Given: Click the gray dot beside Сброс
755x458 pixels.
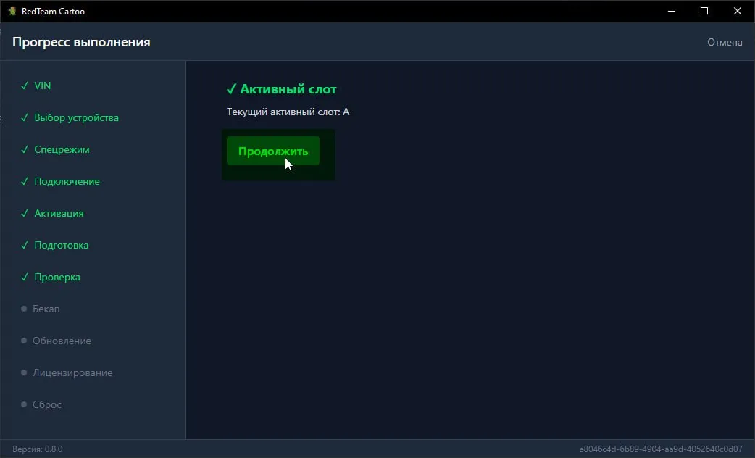Looking at the screenshot, I should click(24, 404).
